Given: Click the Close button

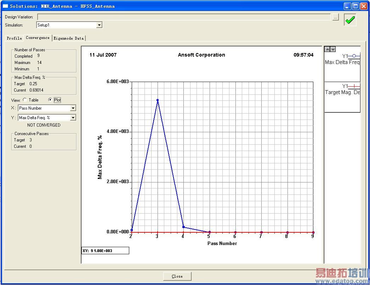Looking at the screenshot, I should (177, 276).
